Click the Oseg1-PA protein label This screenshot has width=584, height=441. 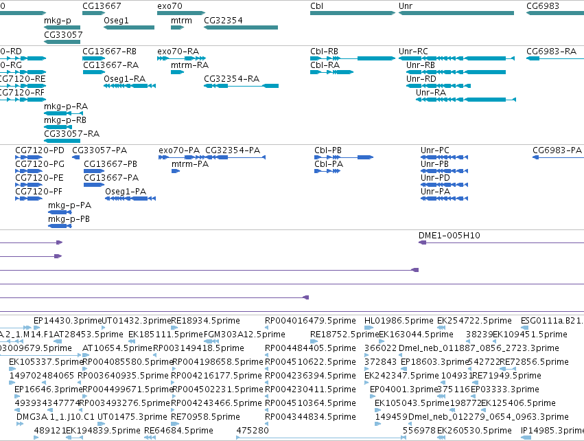126,192
